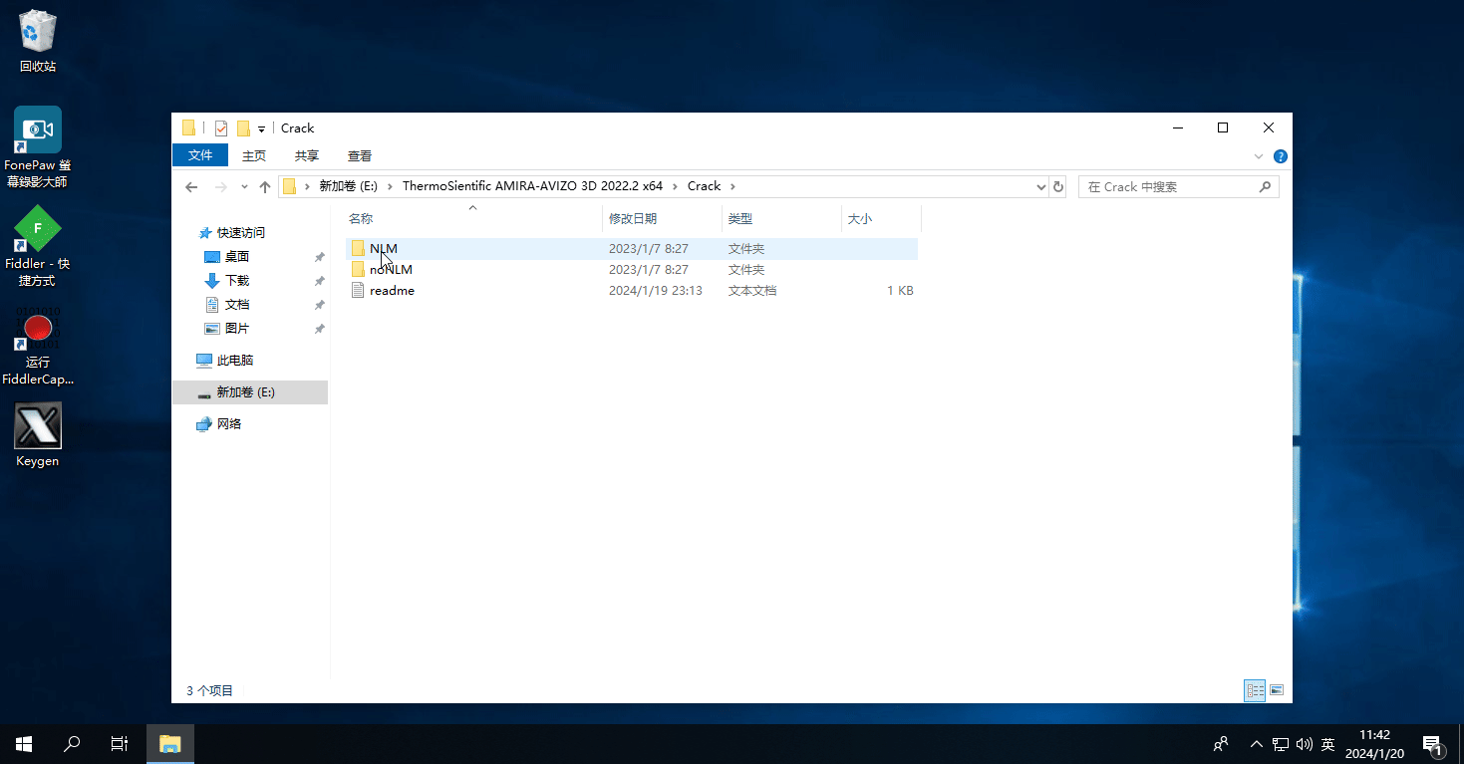Click the Back navigation arrow
The width and height of the screenshot is (1464, 764).
(191, 187)
